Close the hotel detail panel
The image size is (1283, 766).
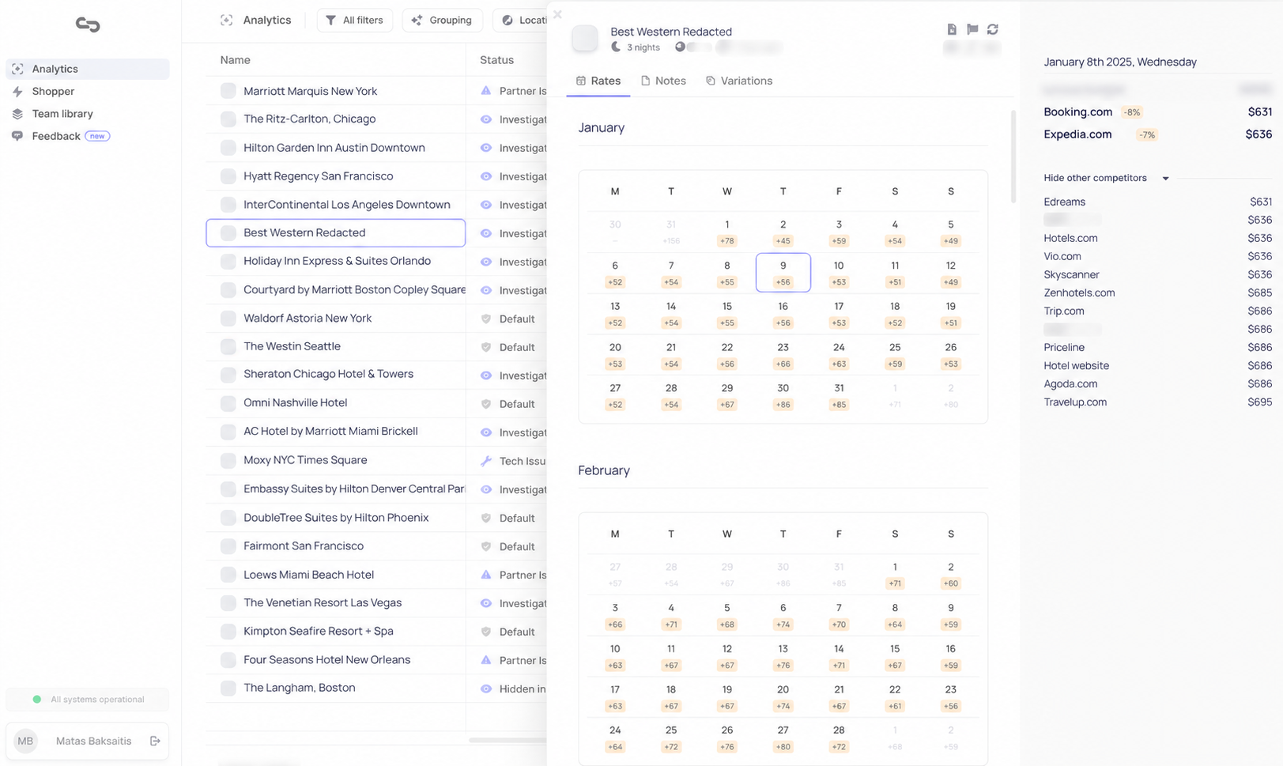coord(557,14)
